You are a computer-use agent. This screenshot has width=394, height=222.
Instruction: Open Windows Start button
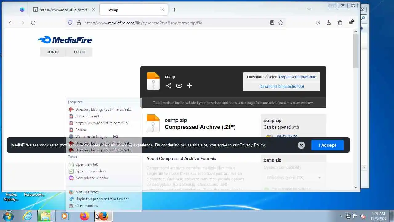click(x=8, y=216)
